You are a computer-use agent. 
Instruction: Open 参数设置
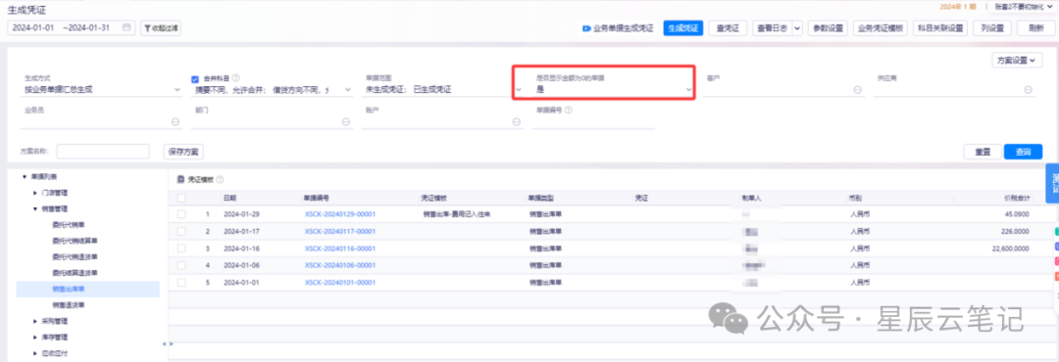coord(828,28)
